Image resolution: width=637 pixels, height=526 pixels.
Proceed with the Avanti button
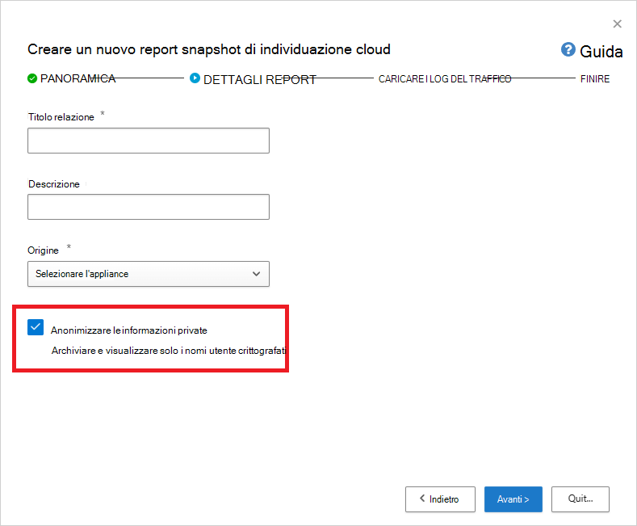click(513, 499)
